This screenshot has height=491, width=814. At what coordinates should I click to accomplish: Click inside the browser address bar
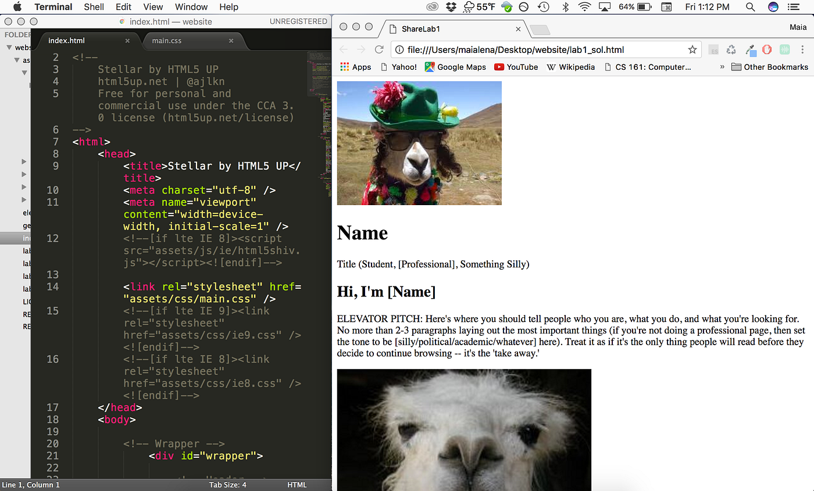[x=523, y=49]
